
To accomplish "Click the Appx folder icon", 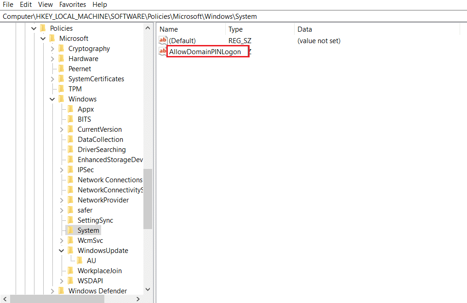I will tap(71, 109).
